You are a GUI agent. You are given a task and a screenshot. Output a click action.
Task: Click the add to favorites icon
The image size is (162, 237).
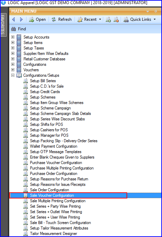tap(108, 19)
